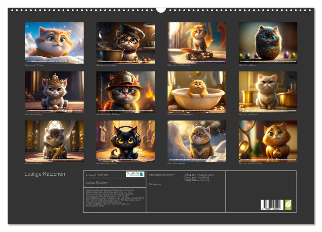Screen dimensions: 322x232
Task: Click the CALVENDO logo badge
Action: pos(135,174)
